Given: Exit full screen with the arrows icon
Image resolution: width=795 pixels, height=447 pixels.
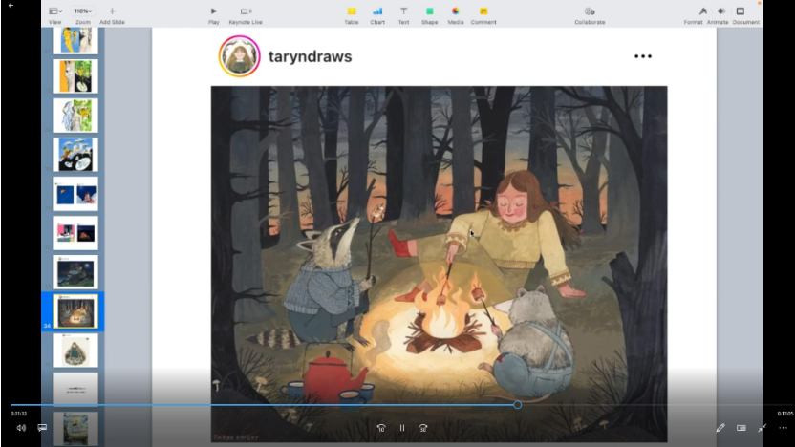Looking at the screenshot, I should pyautogui.click(x=763, y=428).
